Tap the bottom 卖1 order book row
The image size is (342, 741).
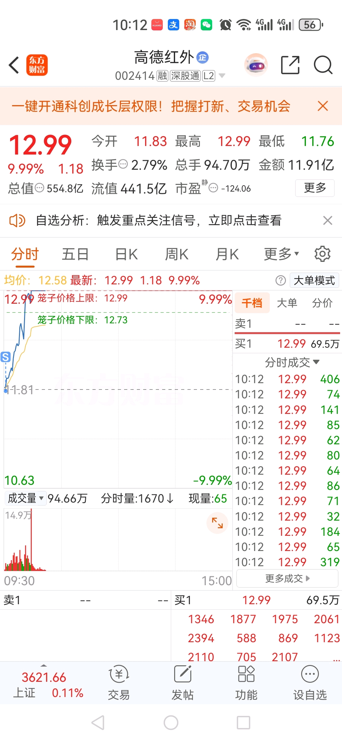(85, 600)
